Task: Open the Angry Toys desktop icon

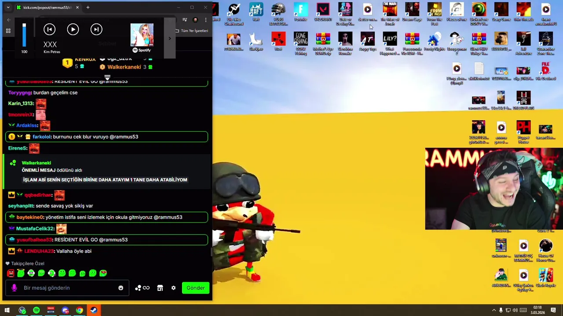Action: [368, 42]
